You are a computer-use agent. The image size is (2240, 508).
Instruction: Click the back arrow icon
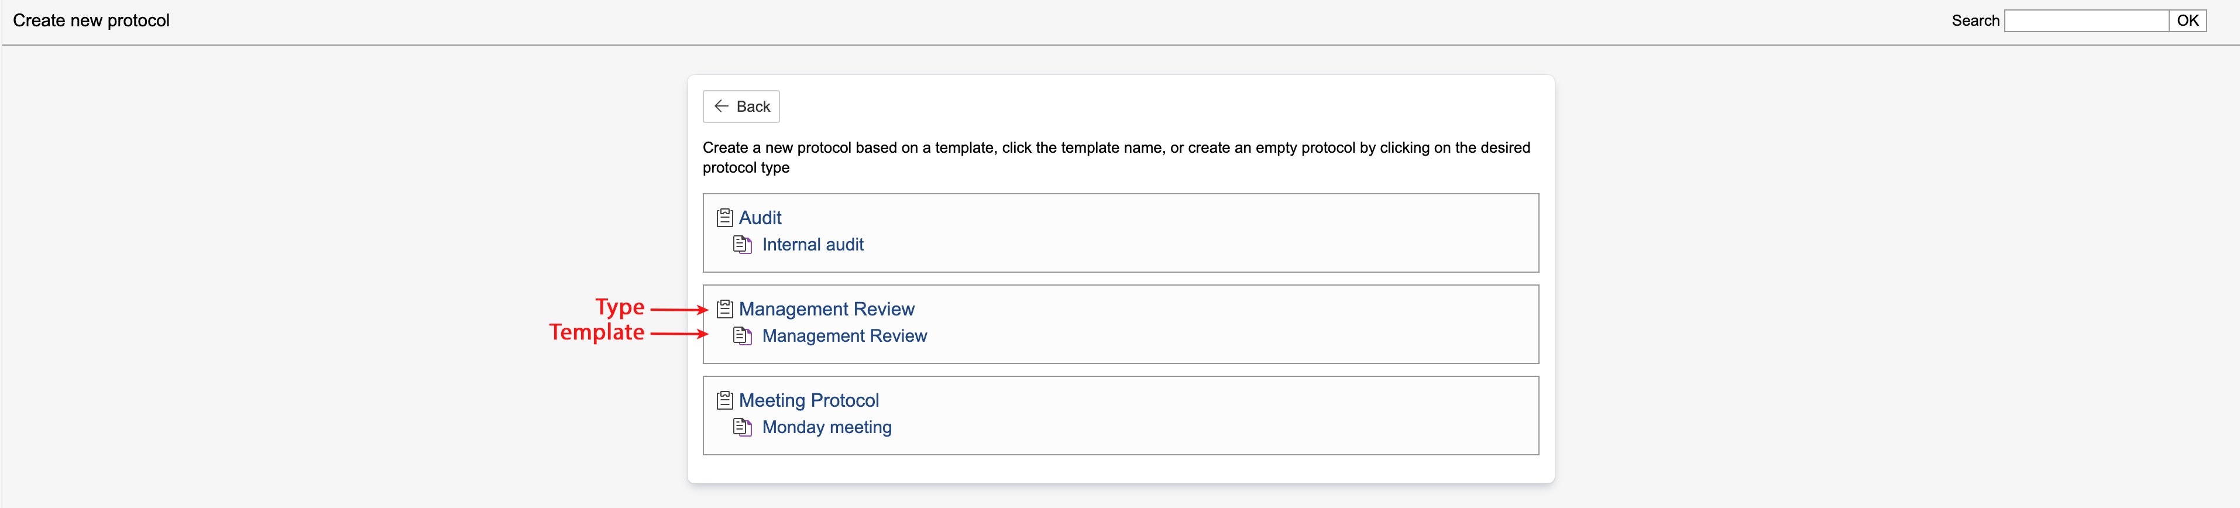(721, 106)
